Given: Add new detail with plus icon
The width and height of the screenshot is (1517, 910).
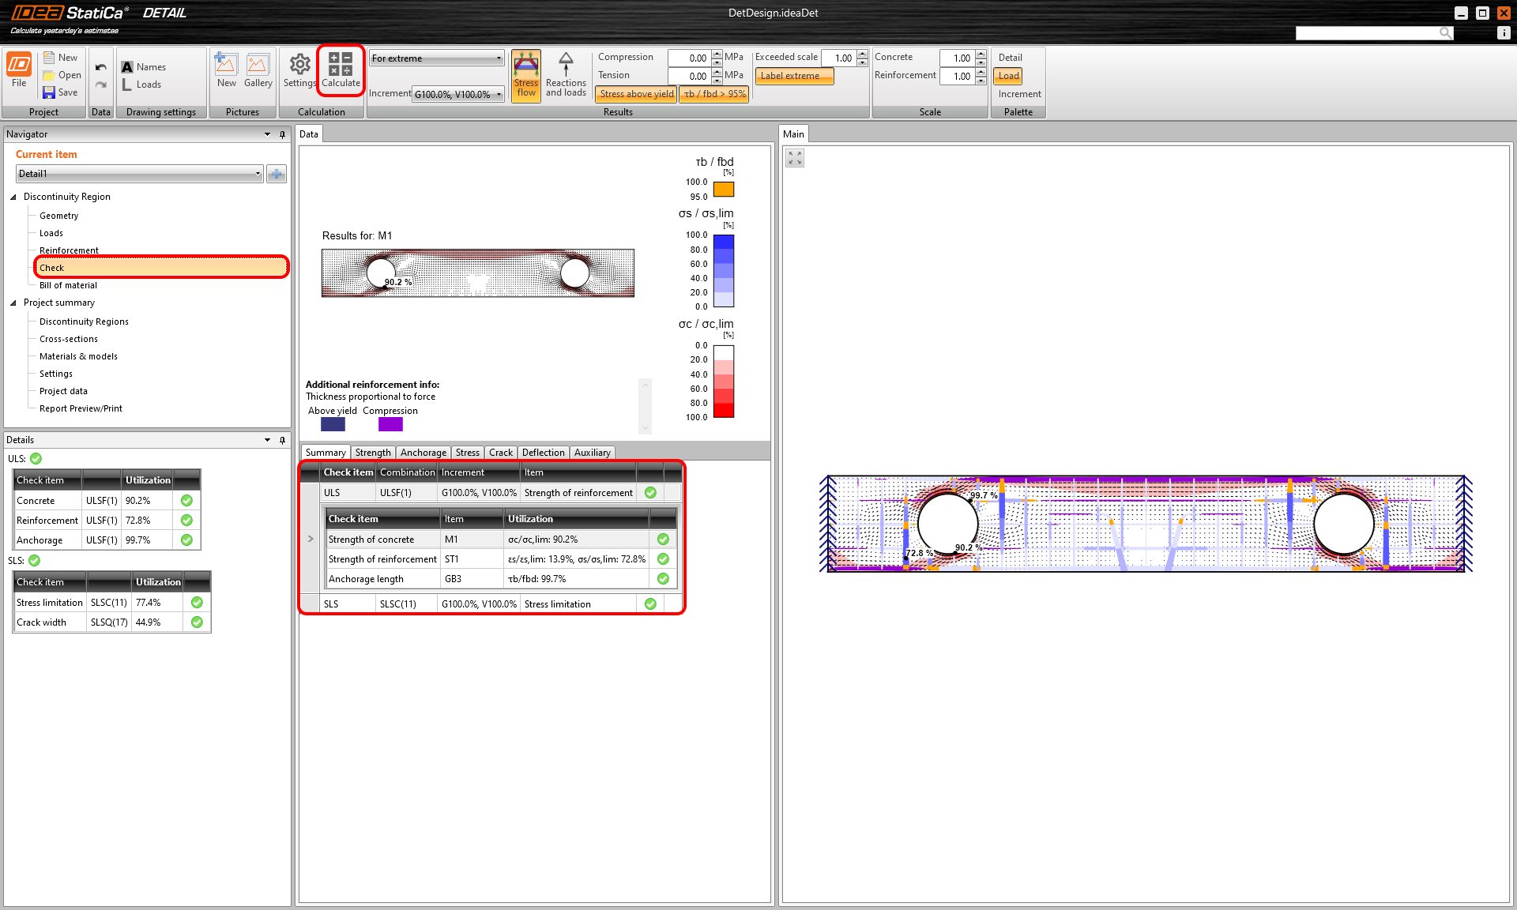Looking at the screenshot, I should (277, 174).
